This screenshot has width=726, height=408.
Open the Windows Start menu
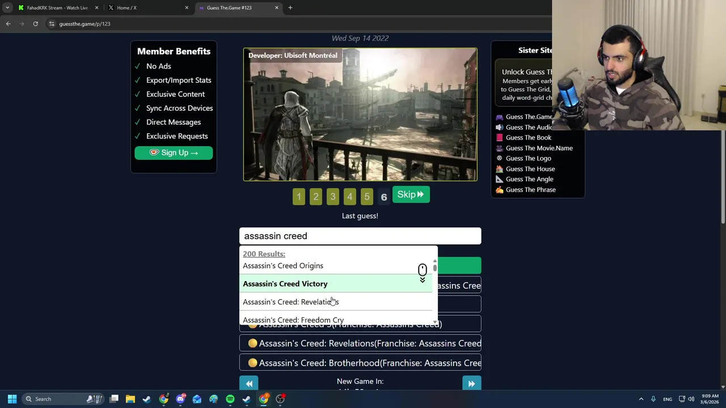pyautogui.click(x=12, y=399)
